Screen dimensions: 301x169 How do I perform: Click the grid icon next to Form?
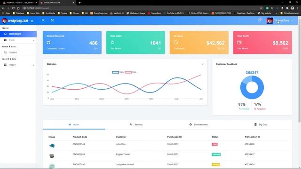(5, 40)
